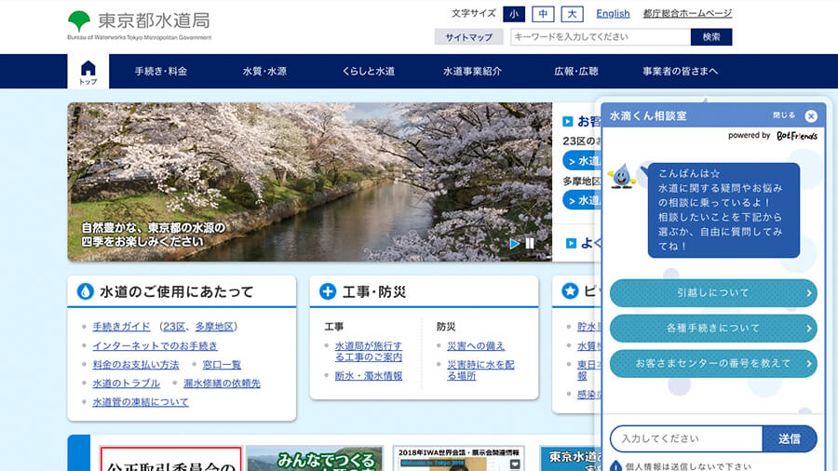
Task: Set font size to 大
Action: pyautogui.click(x=572, y=14)
